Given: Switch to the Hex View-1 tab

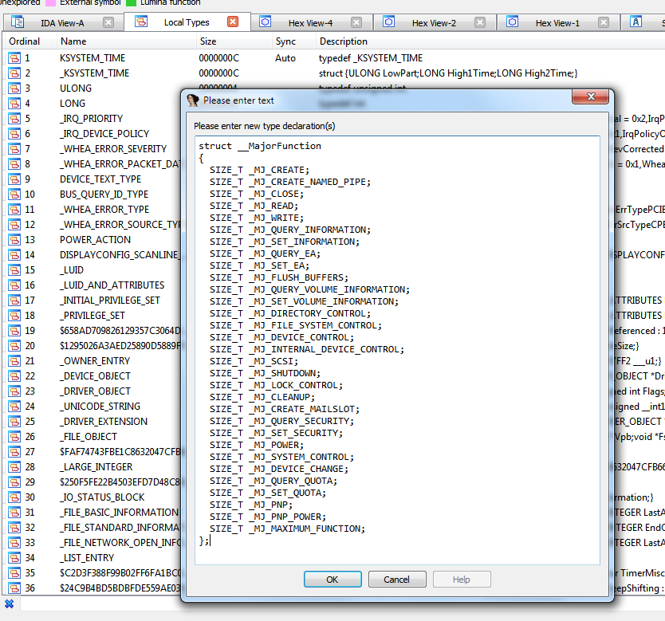Looking at the screenshot, I should coord(557,23).
